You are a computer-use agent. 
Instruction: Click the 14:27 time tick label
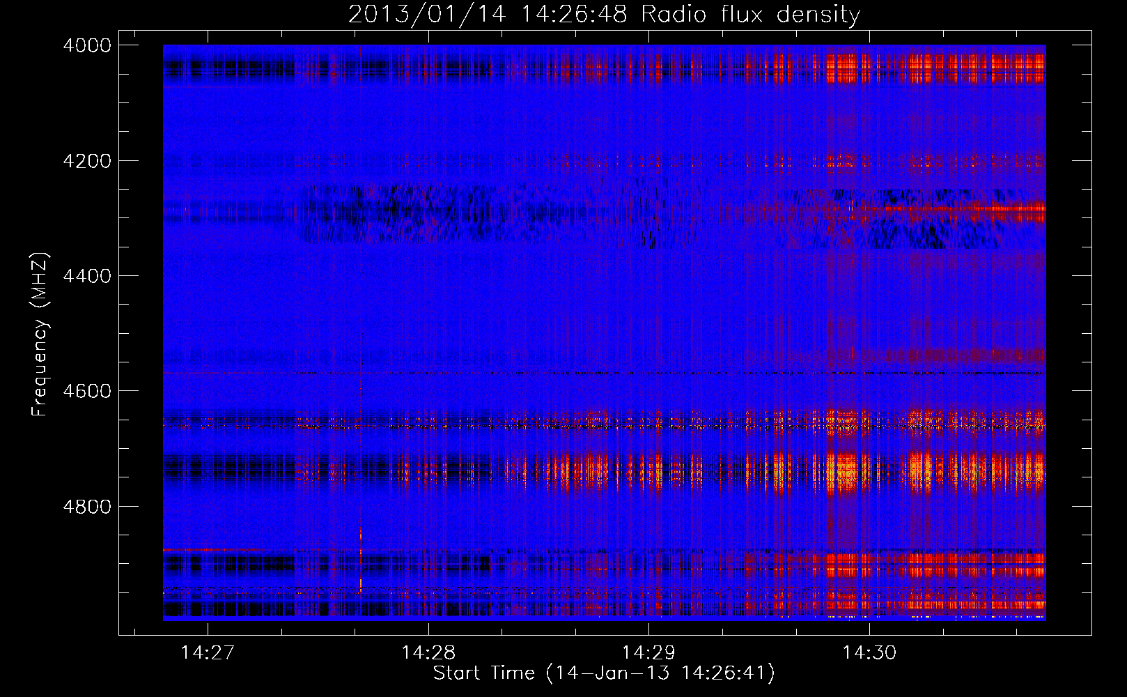[x=208, y=652]
